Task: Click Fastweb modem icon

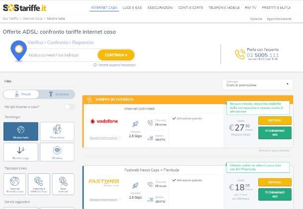Action: [x=150, y=200]
